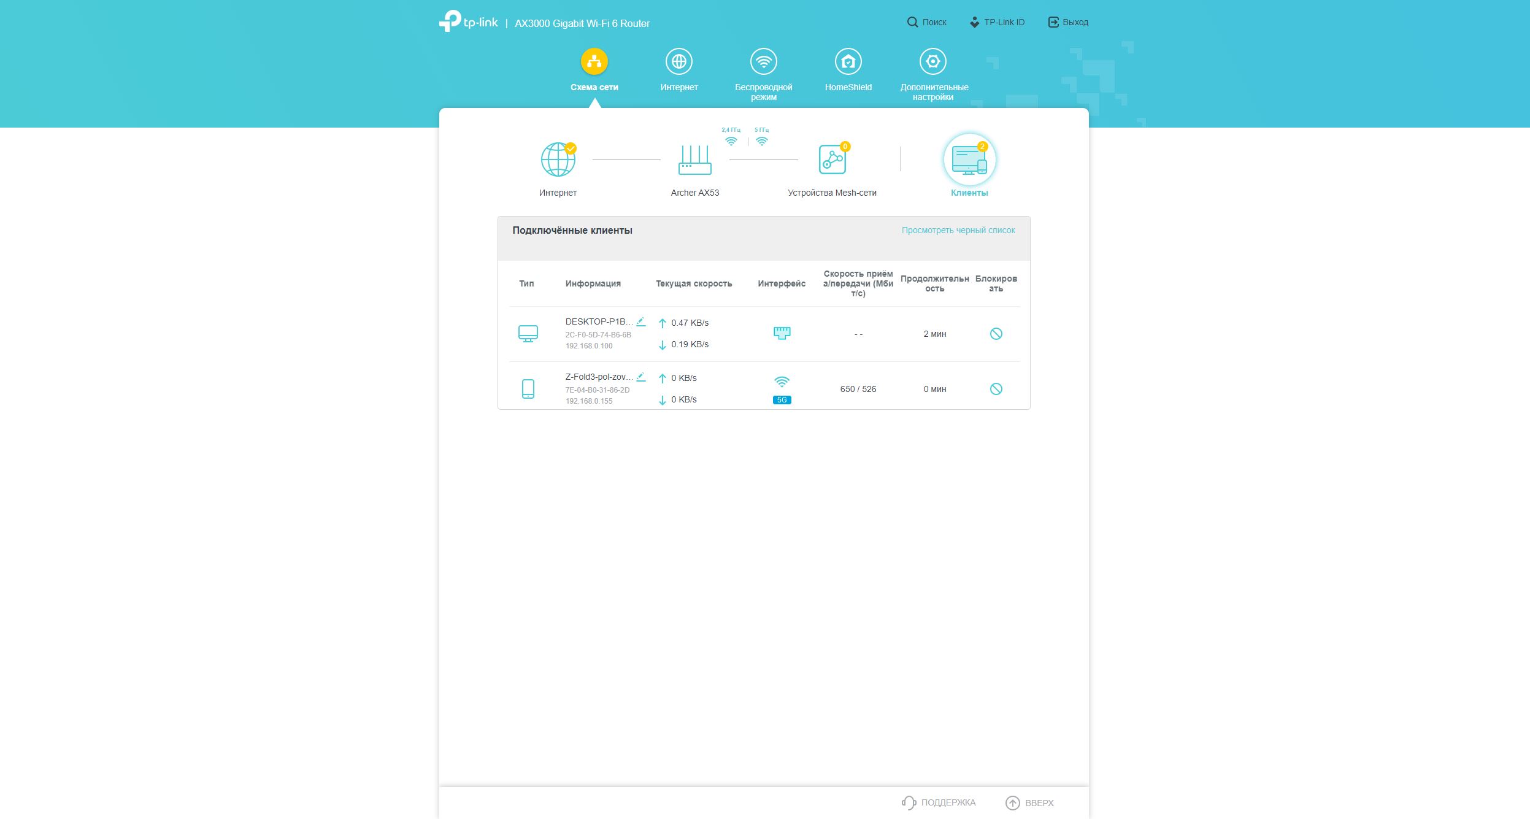
Task: Click download speed 0.19 KB/s
Action: (x=689, y=344)
